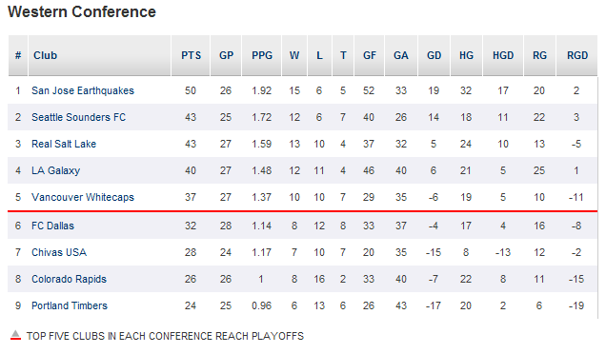Click the rank number column header

18,55
